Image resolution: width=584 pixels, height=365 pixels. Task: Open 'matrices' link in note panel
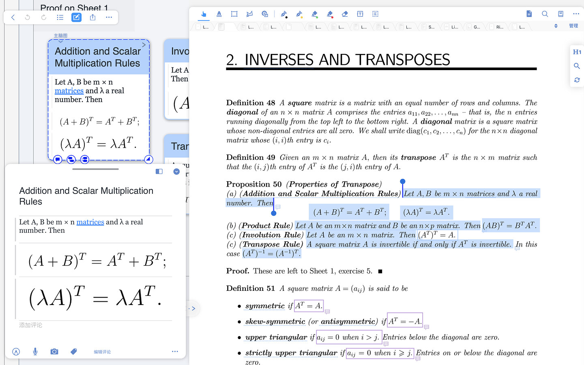pyautogui.click(x=90, y=222)
